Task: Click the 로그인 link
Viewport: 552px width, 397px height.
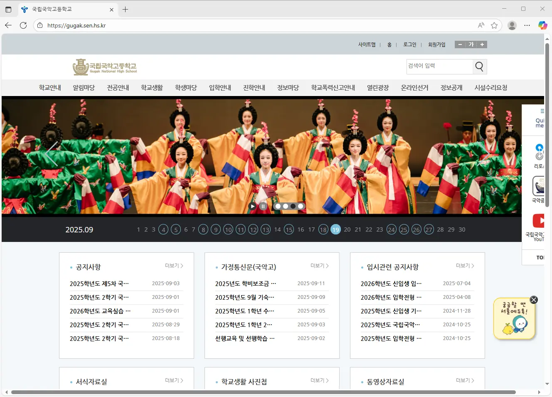Action: coord(409,44)
